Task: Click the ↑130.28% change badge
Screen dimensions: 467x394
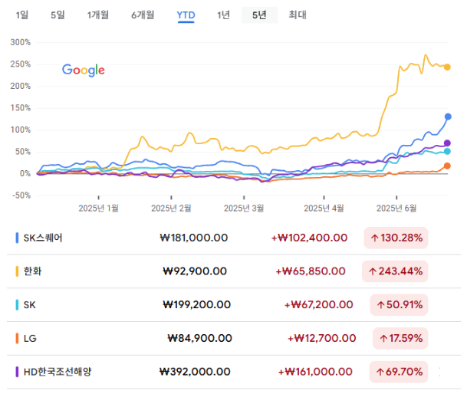Action: 396,238
